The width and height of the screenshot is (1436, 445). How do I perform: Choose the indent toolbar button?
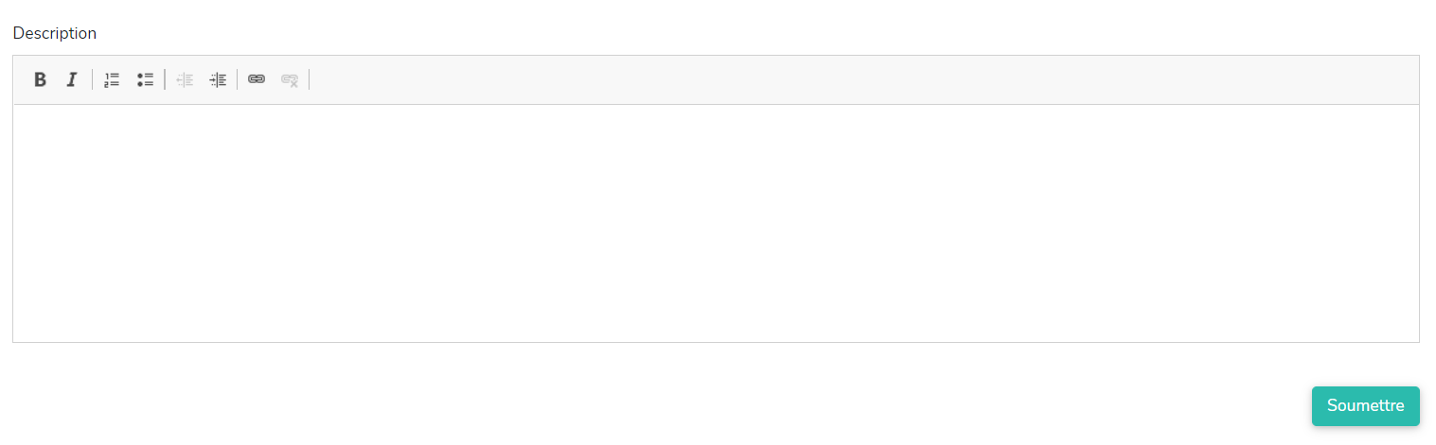click(x=218, y=79)
